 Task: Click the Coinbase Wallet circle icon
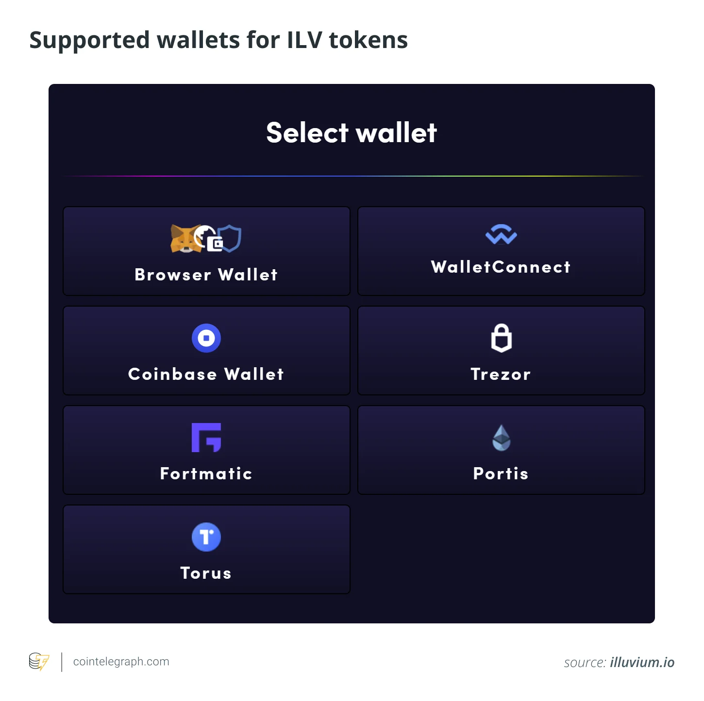[x=206, y=338]
